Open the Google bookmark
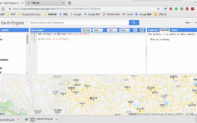Viewport: 197px width, 123px height. point(76,14)
